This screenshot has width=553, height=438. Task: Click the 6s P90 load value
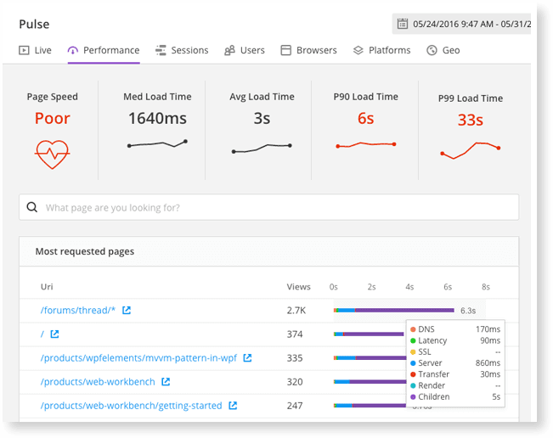coord(366,118)
